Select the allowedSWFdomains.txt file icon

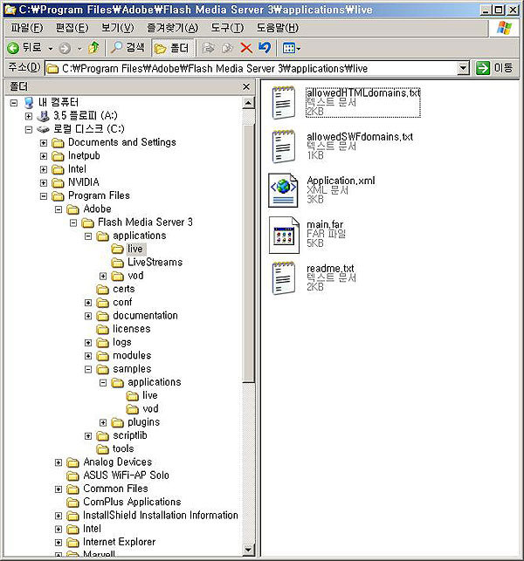pyautogui.click(x=284, y=147)
